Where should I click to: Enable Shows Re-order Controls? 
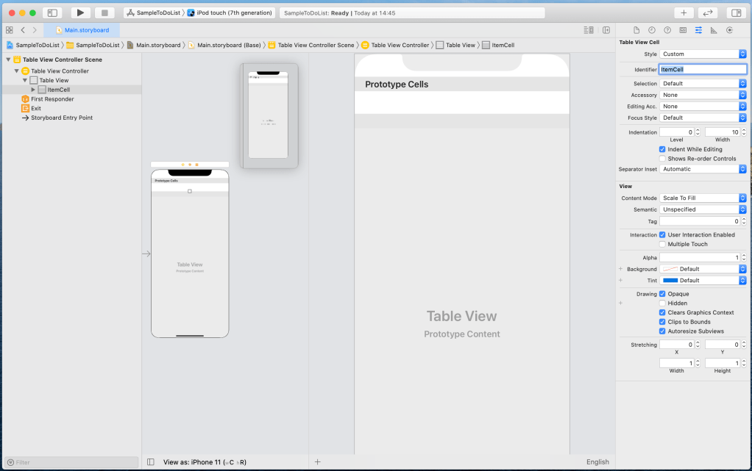[x=662, y=159]
